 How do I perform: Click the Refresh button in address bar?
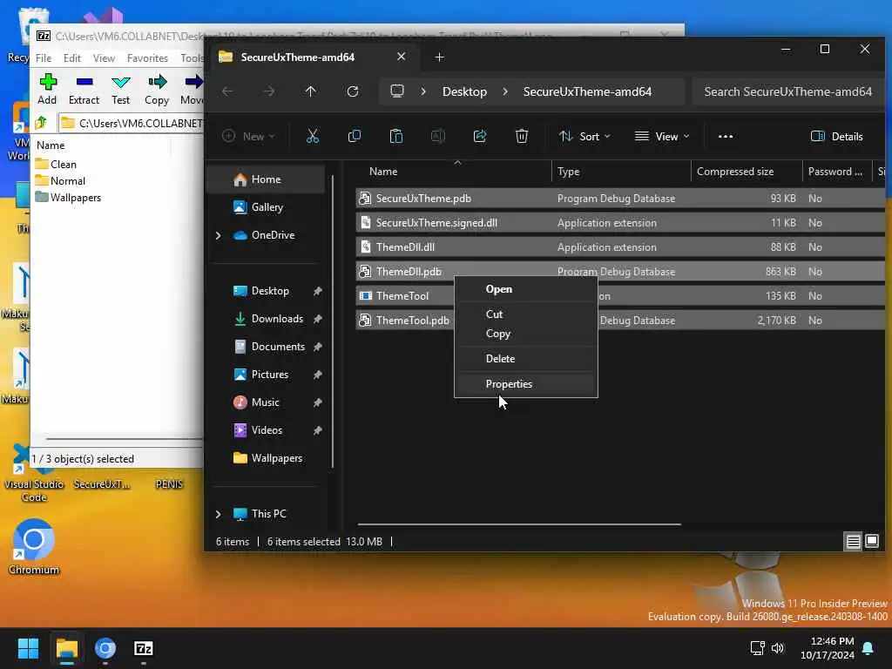pyautogui.click(x=353, y=91)
